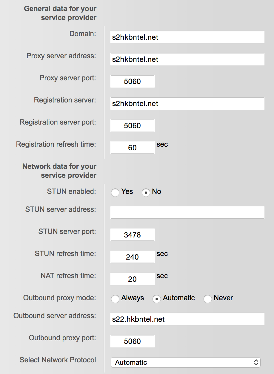
Task: Click the STUN refresh time field
Action: point(133,257)
